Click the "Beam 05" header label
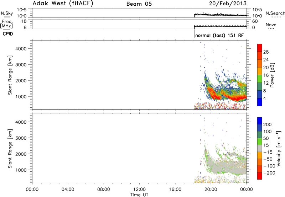This screenshot has width=285, height=197. pos(139,4)
